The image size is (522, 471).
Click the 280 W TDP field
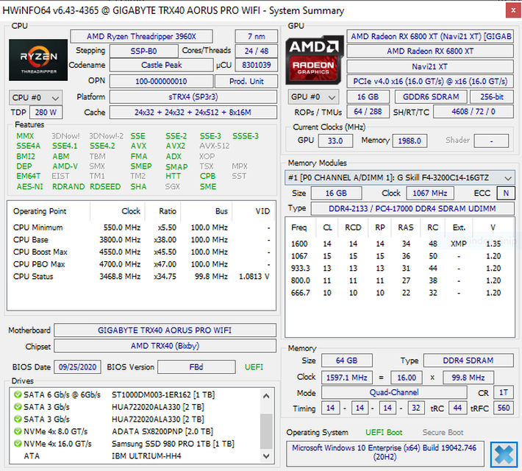point(46,113)
